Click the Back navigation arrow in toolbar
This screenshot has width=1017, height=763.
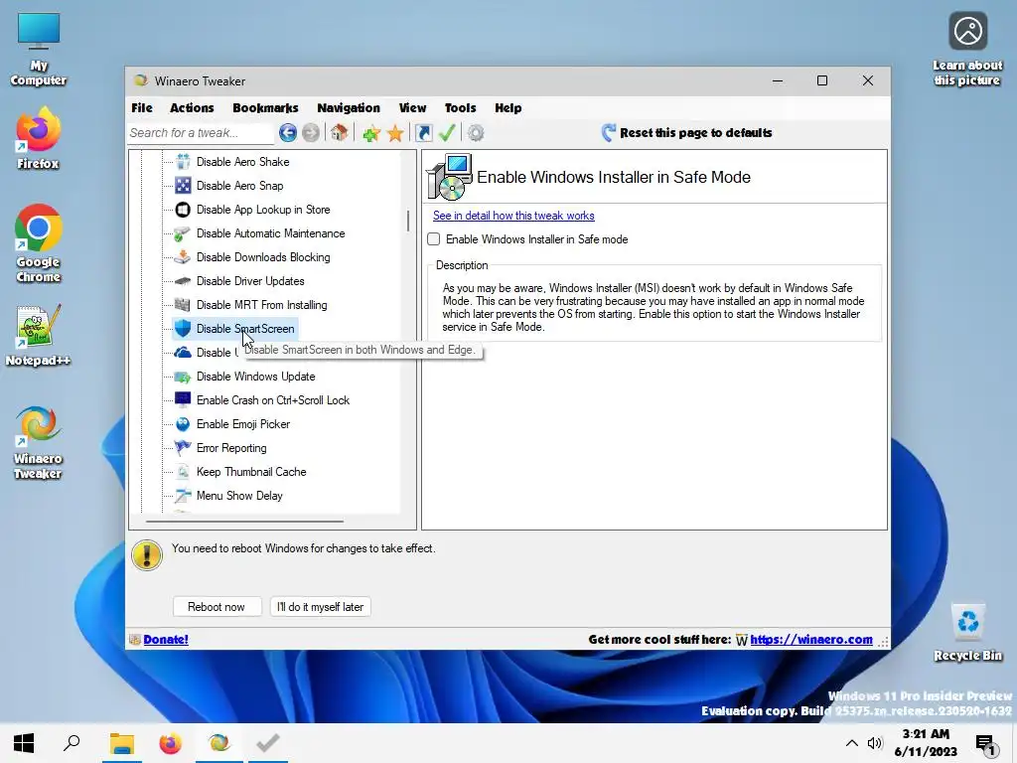(x=288, y=133)
